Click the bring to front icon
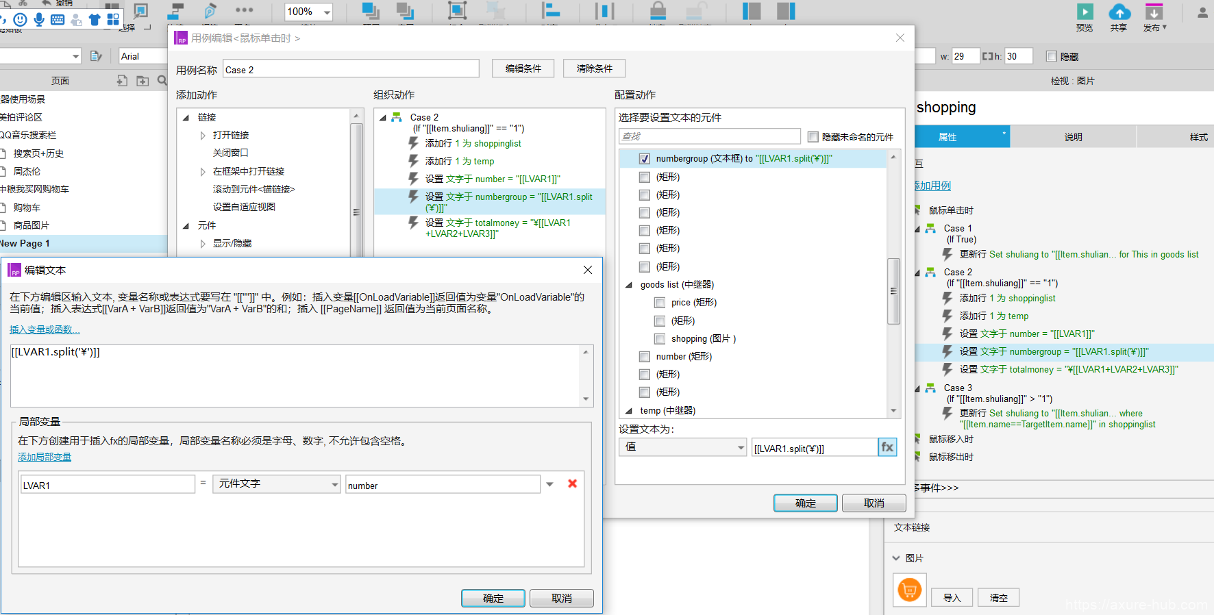The image size is (1214, 615). 371,10
